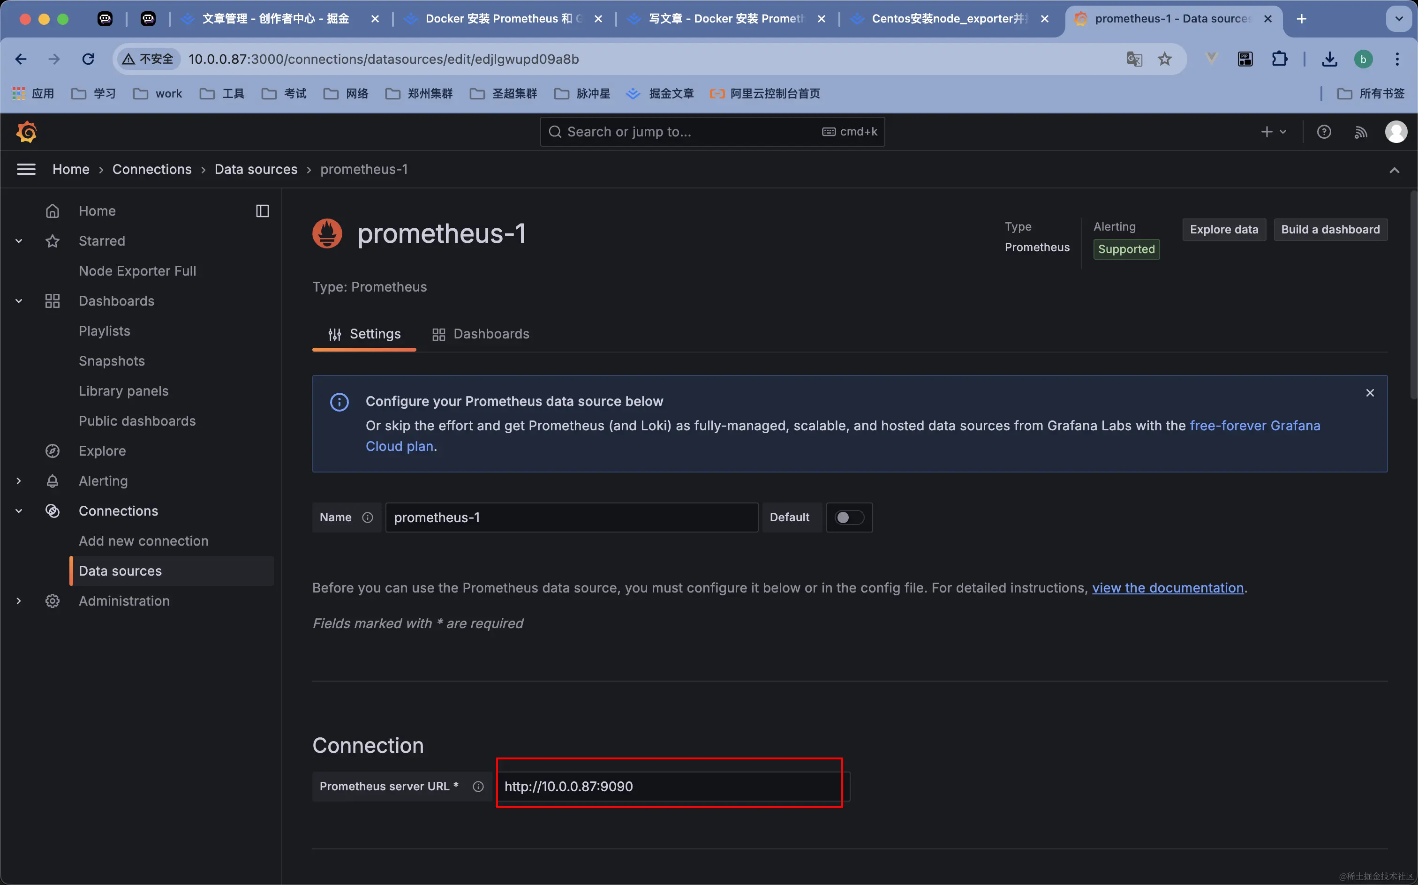Open the 掘金文章 bookmark
The width and height of the screenshot is (1418, 885).
coord(660,94)
